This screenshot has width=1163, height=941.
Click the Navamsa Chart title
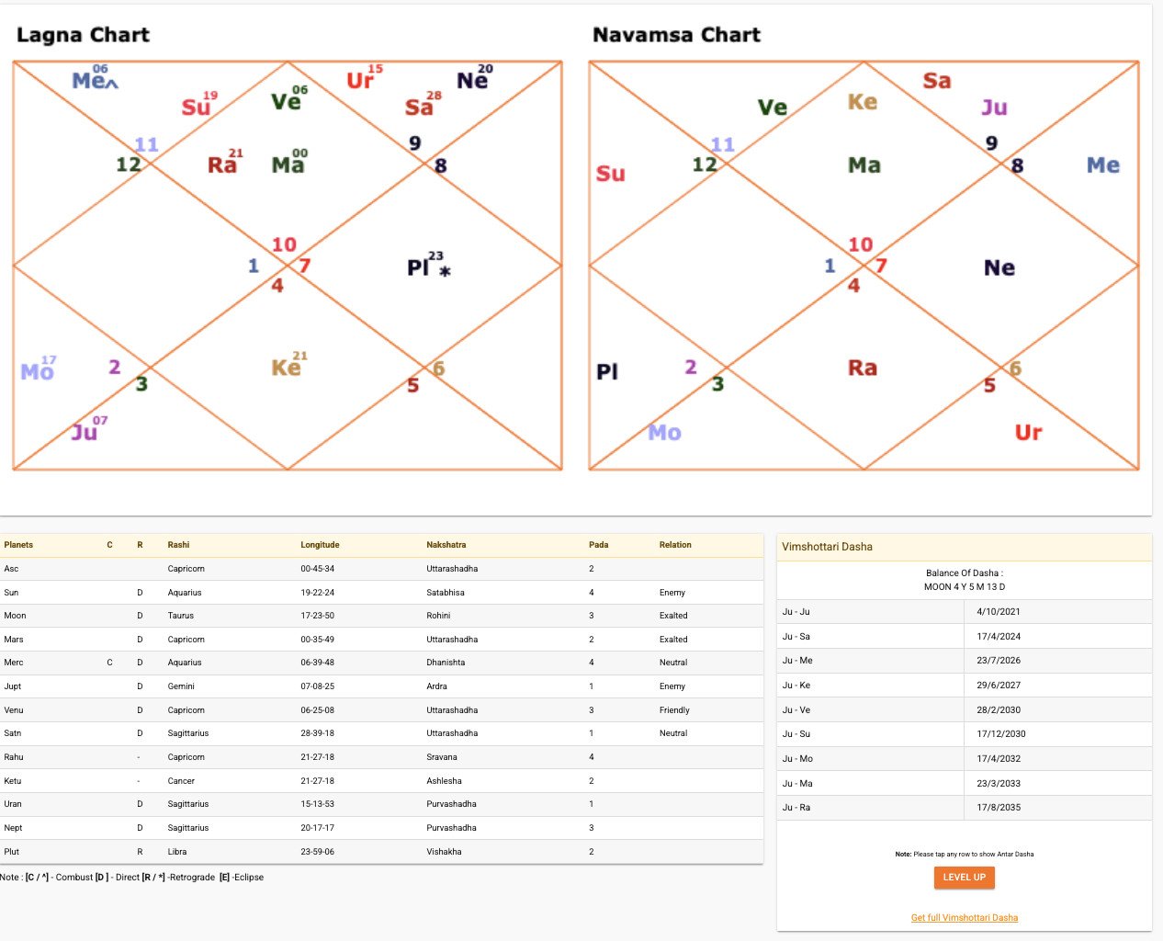pyautogui.click(x=676, y=35)
